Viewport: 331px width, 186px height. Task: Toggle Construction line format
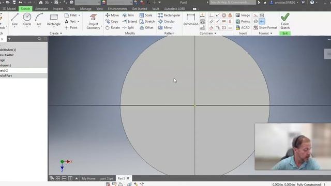pyautogui.click(x=255, y=15)
